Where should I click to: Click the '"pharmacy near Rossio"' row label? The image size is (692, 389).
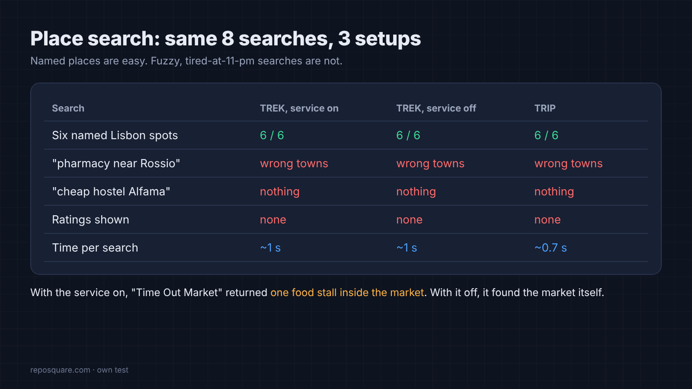(116, 163)
